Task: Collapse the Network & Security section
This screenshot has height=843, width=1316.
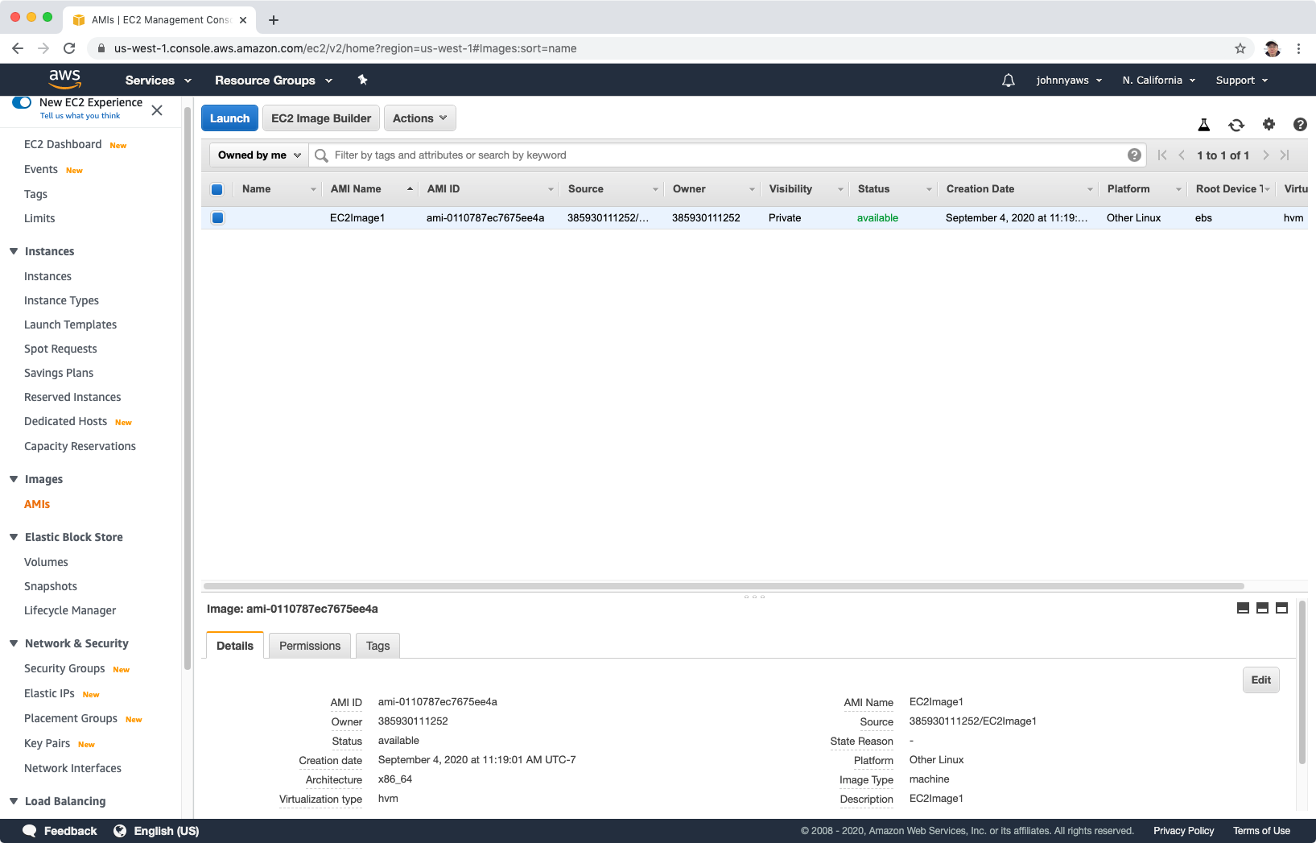Action: pyautogui.click(x=14, y=643)
